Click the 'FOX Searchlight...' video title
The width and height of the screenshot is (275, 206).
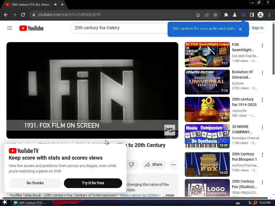243,47
